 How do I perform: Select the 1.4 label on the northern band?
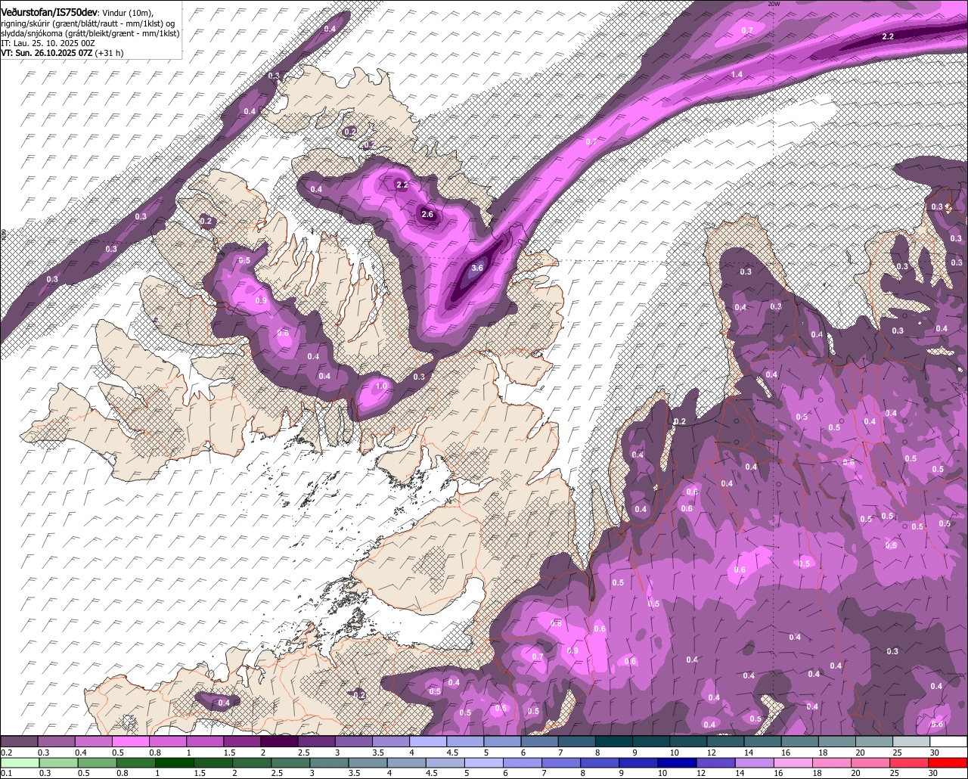tap(737, 74)
